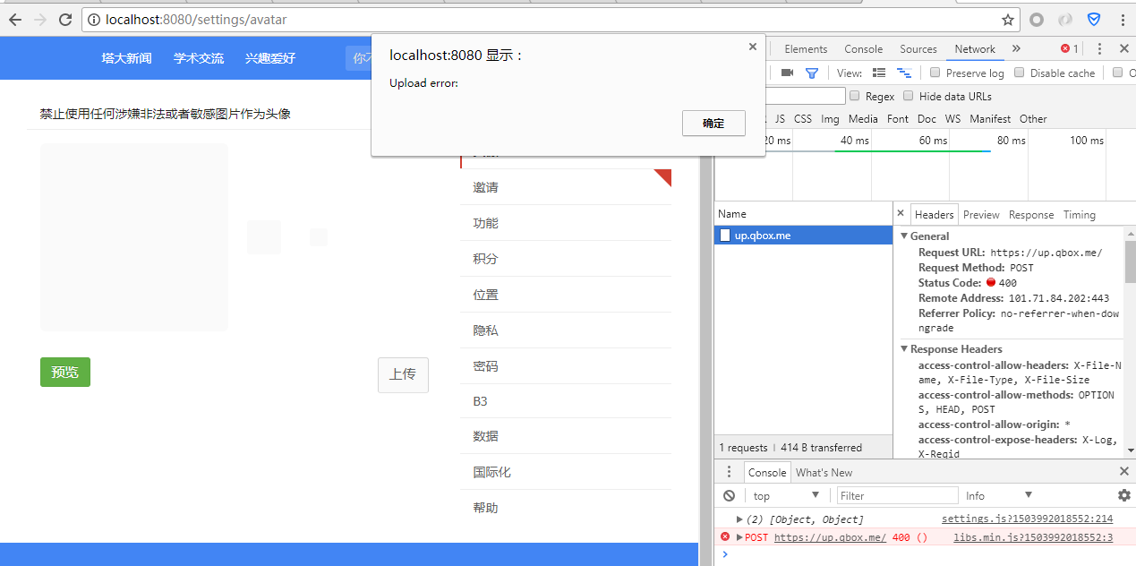Click the 确定 button in alert

tap(713, 124)
